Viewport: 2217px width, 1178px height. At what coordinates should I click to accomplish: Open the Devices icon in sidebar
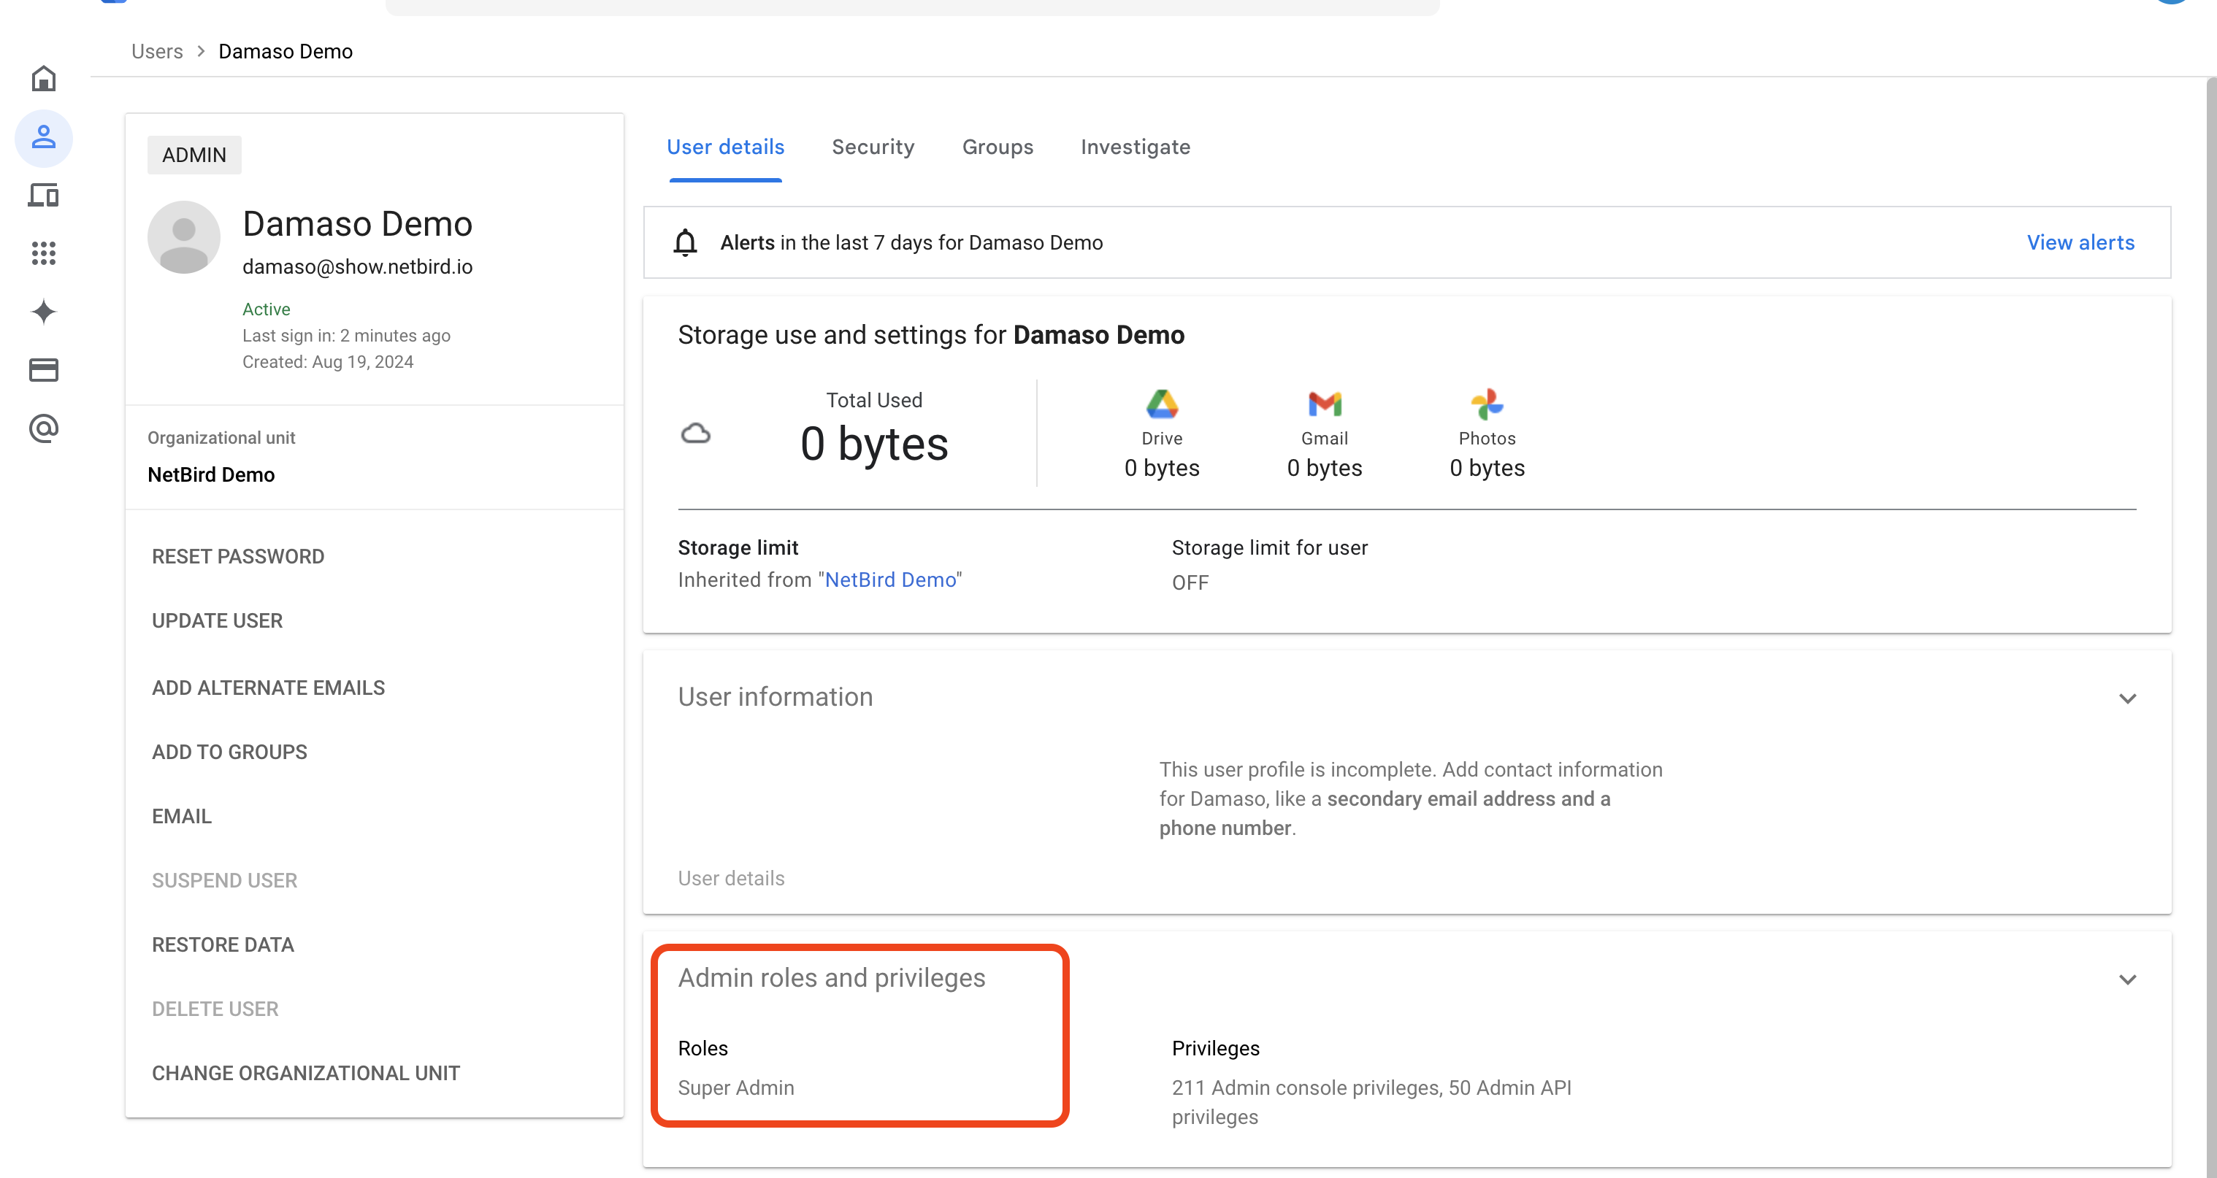click(x=43, y=196)
